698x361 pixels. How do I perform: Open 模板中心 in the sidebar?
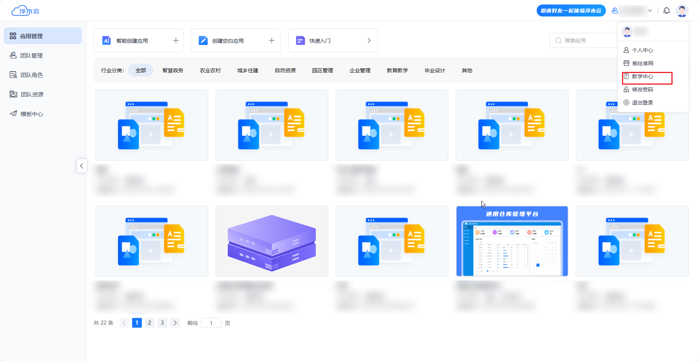pos(31,114)
